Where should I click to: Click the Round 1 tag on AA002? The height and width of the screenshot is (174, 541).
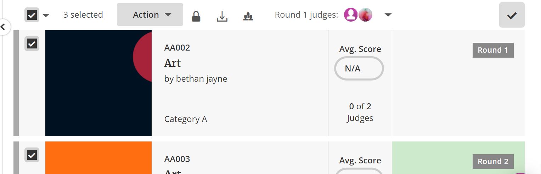(493, 50)
